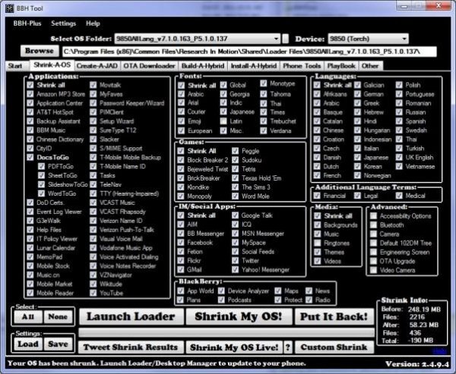Click the shrink progress bar
The image size is (456, 374).
tap(226, 333)
